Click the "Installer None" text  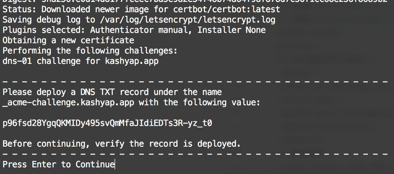click(x=232, y=30)
